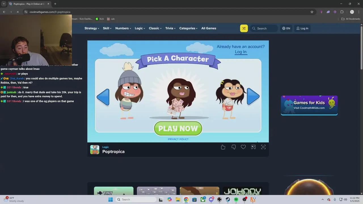Dislike Poptropica with the thumbs-down icon
Image resolution: width=363 pixels, height=204 pixels.
234,147
